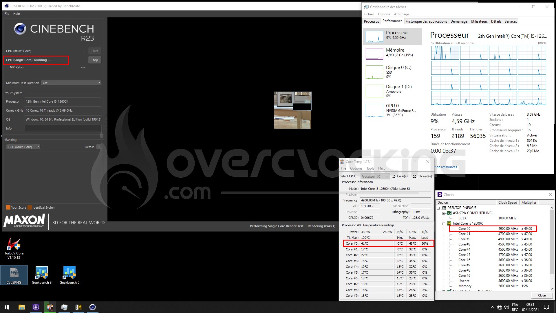Open the Cap2PNG desktop icon
Image resolution: width=556 pixels, height=313 pixels.
(14, 275)
